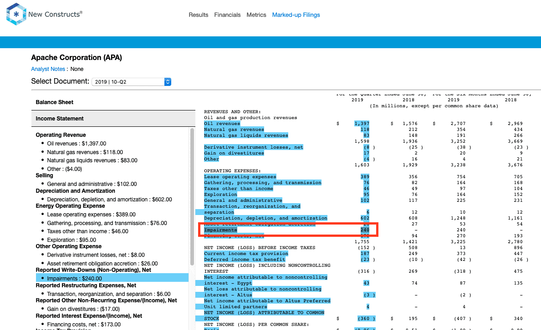Open the Results menu item
The height and width of the screenshot is (330, 541).
tap(199, 15)
